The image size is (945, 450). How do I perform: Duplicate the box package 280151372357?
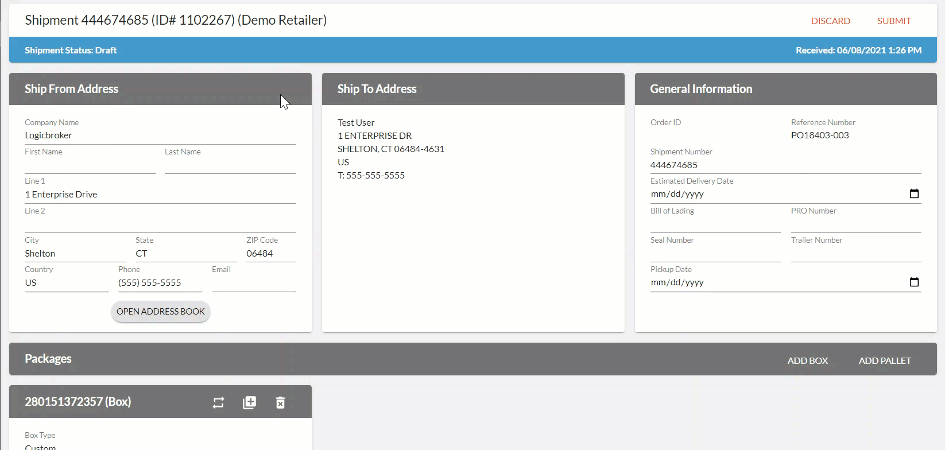[x=249, y=402]
